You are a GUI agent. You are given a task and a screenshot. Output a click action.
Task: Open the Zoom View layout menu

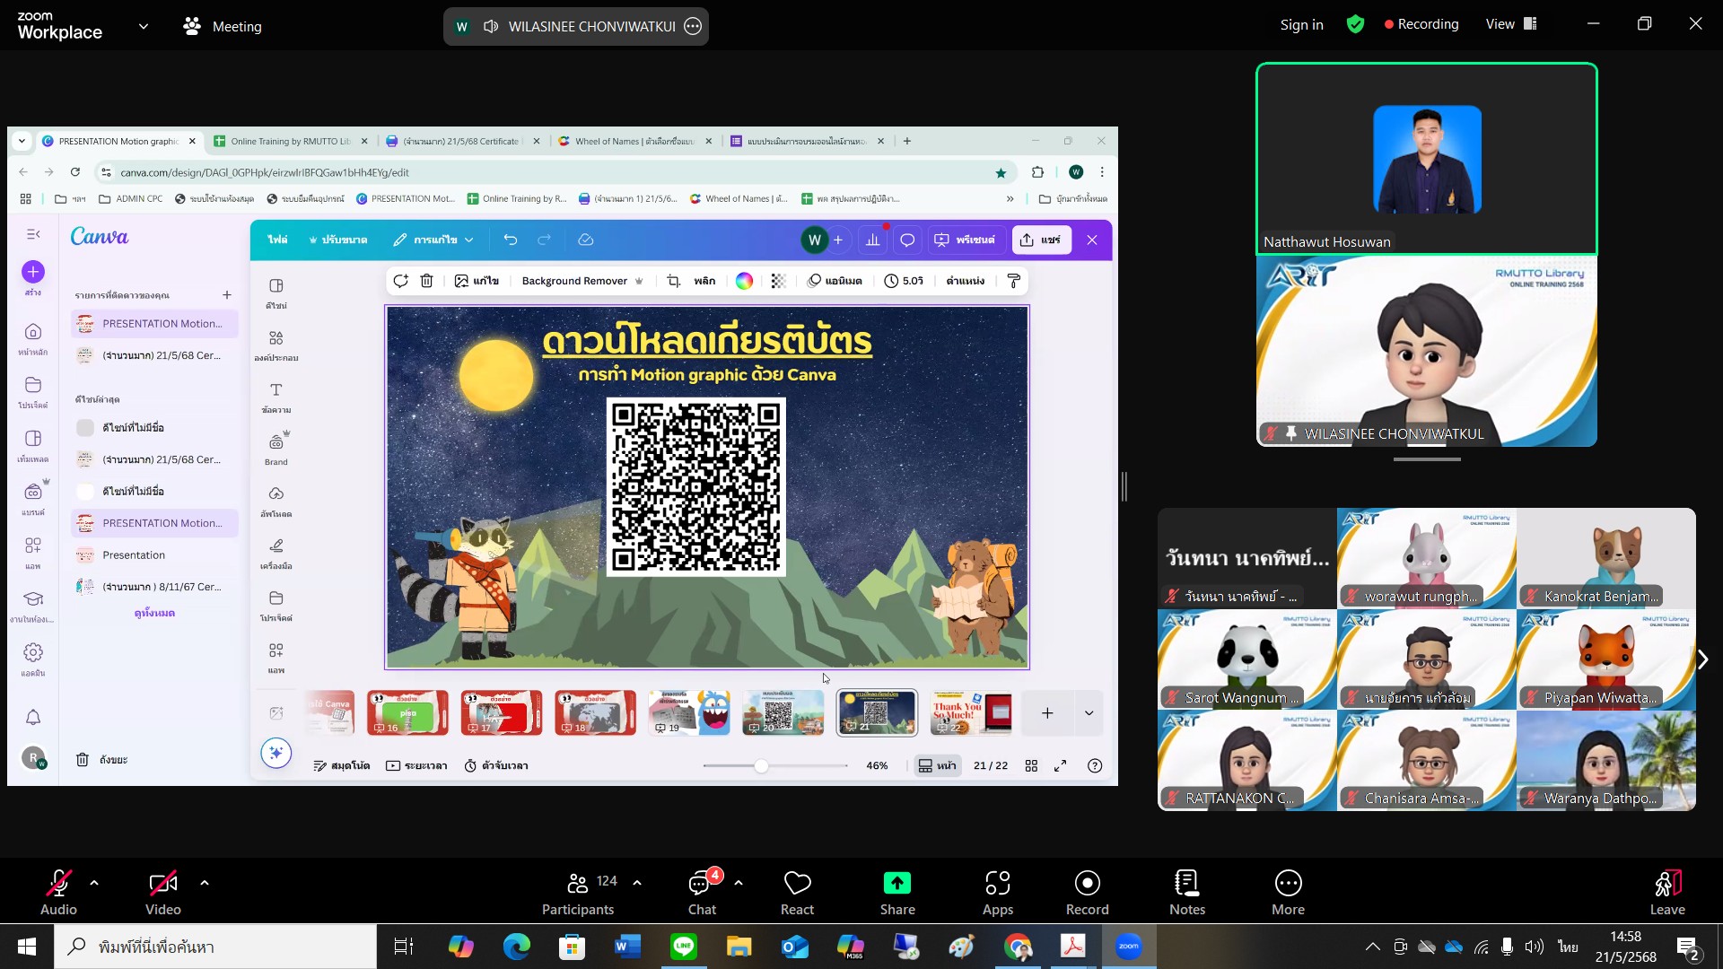(1511, 24)
